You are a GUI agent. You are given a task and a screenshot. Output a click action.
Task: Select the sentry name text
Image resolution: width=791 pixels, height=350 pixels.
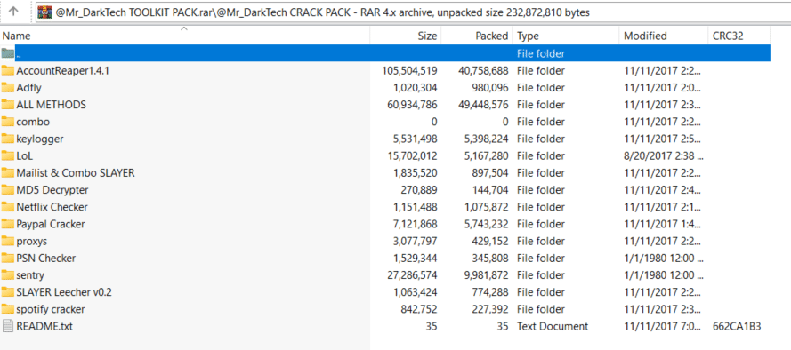[30, 275]
